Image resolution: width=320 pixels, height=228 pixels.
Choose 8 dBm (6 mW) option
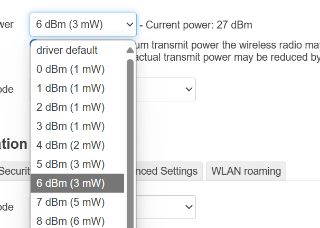click(x=77, y=221)
